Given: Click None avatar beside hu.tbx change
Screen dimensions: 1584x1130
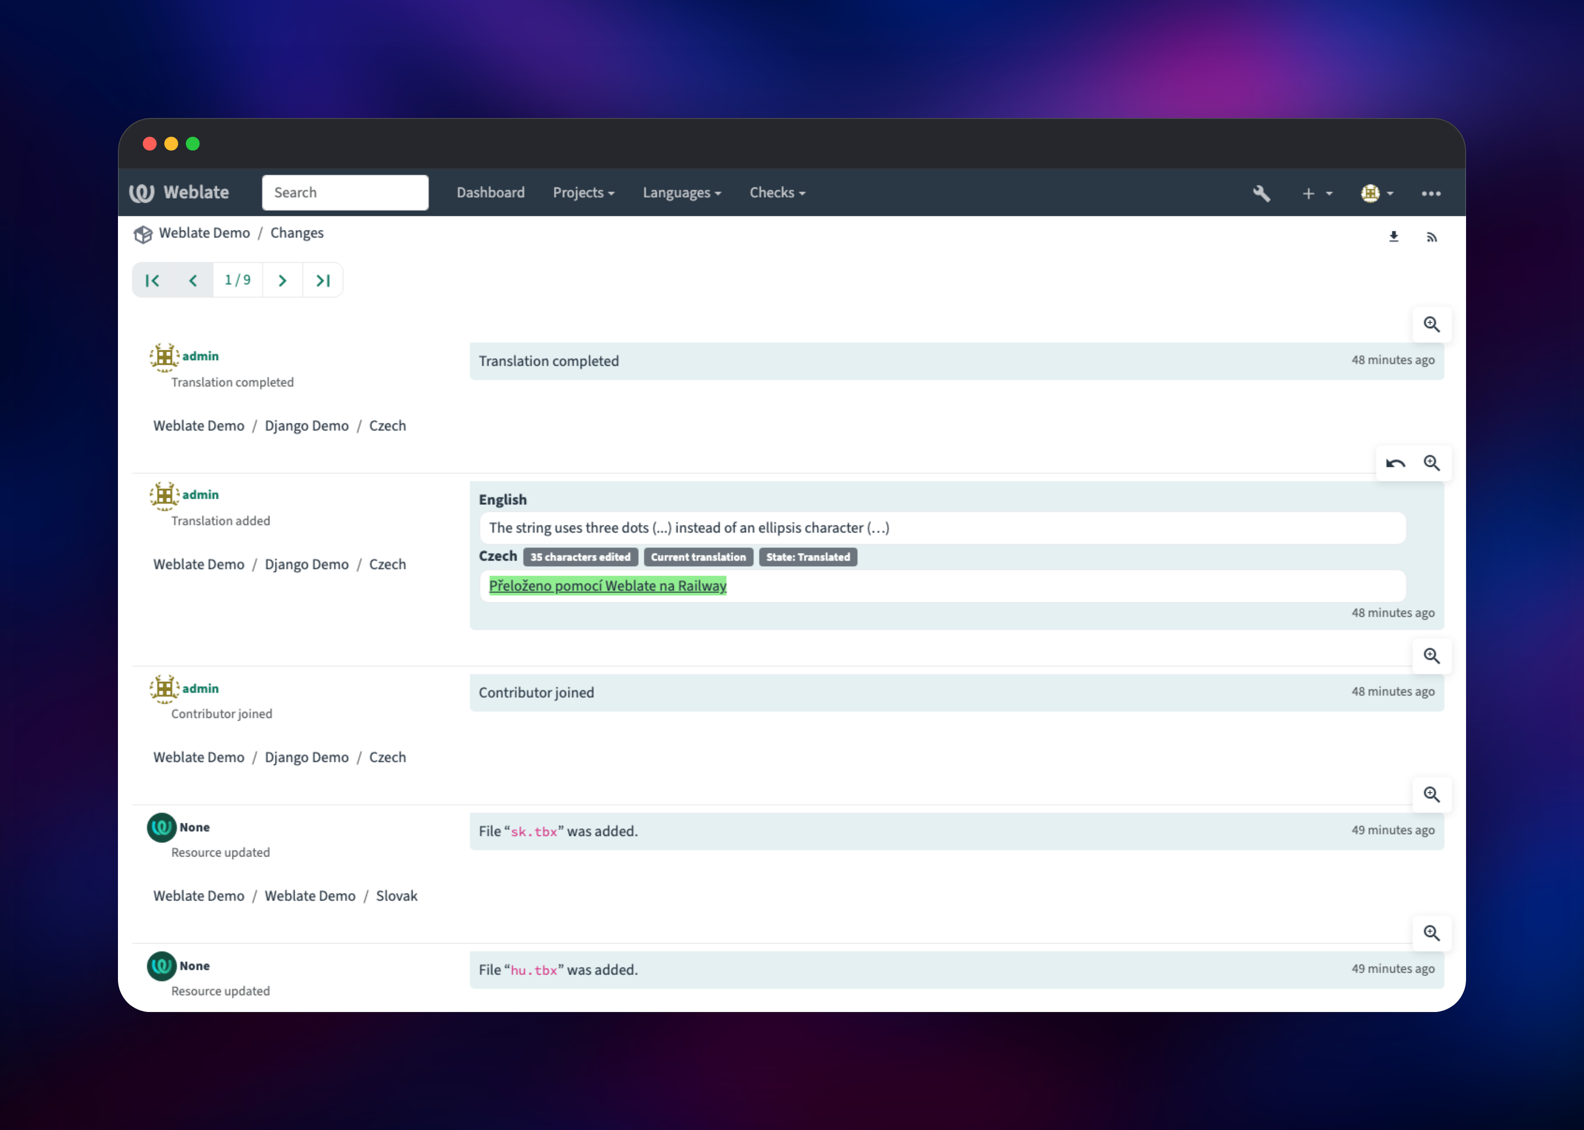Looking at the screenshot, I should pos(161,966).
